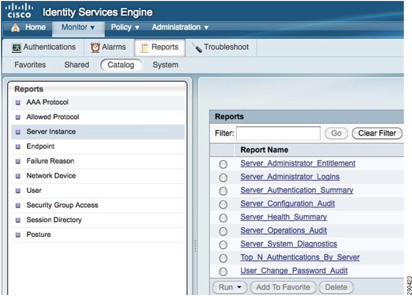Click the Troubleshoot screwdriver icon

197,47
